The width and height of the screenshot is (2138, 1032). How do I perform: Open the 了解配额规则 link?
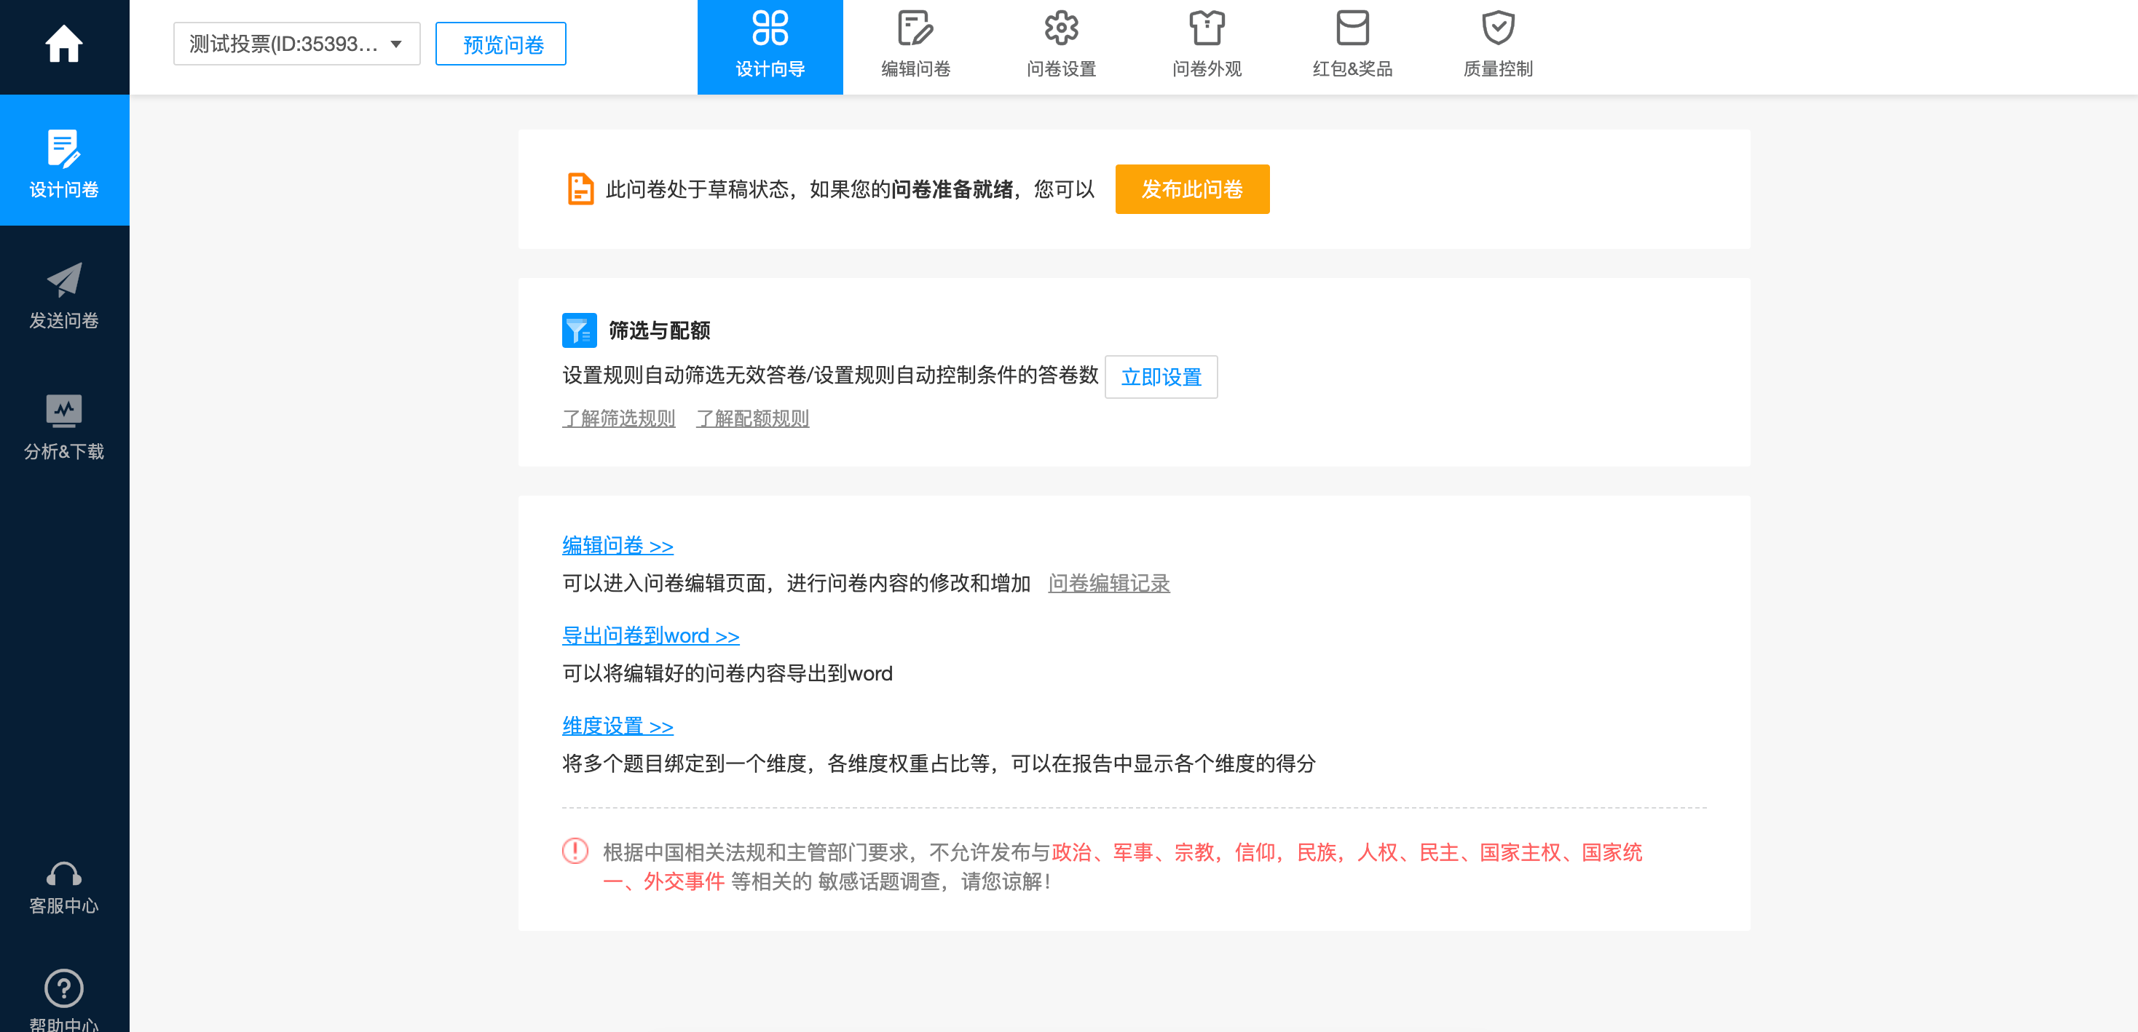752,418
